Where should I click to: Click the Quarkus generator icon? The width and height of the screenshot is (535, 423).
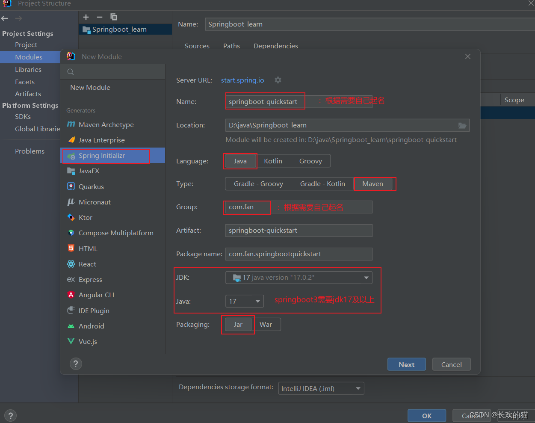point(71,186)
